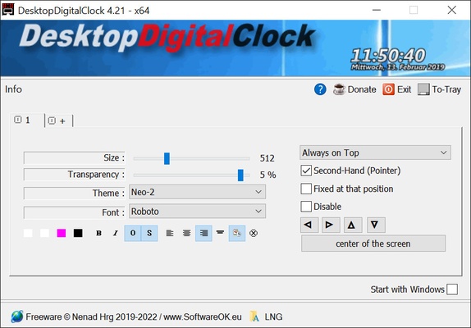The height and width of the screenshot is (328, 471).
Task: Click the Size slider handle
Action: click(x=167, y=158)
